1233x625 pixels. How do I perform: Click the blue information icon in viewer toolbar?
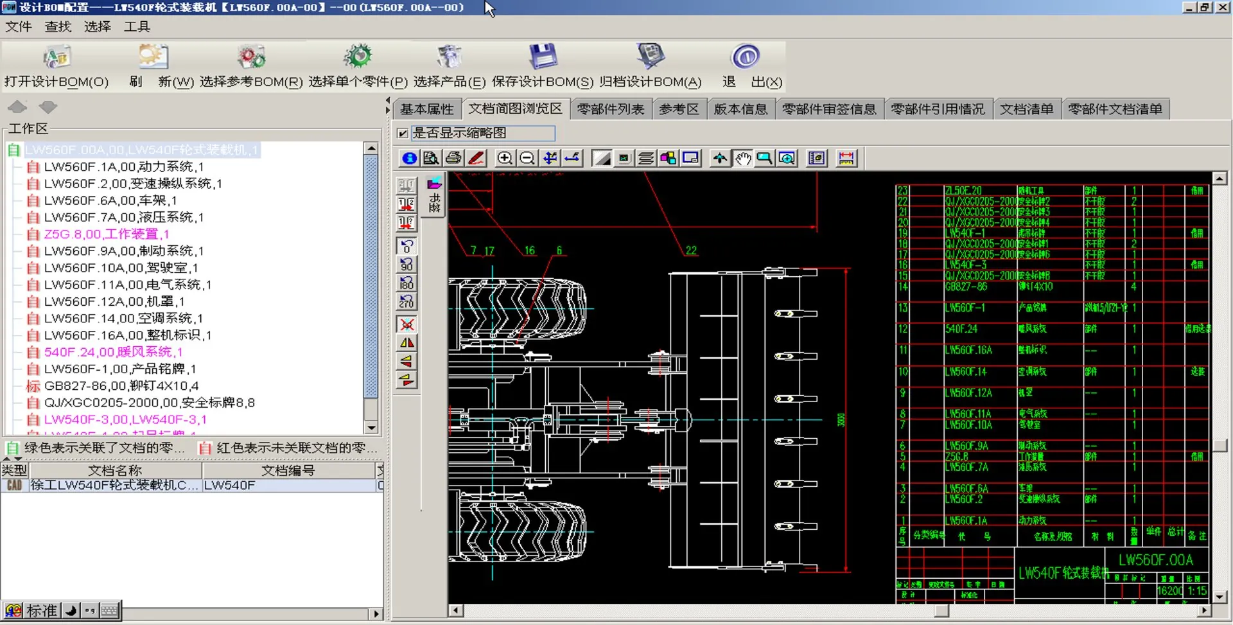click(x=409, y=158)
